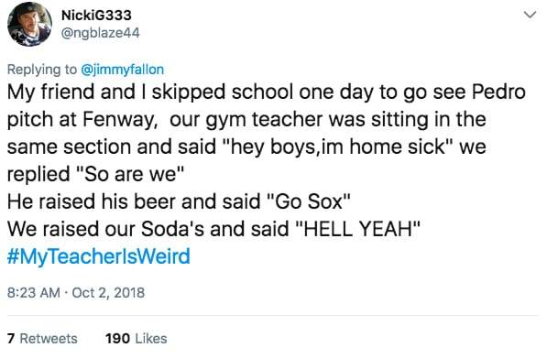Screen dimensions: 547x358
Task: View the Retweets list
Action: pyautogui.click(x=42, y=339)
